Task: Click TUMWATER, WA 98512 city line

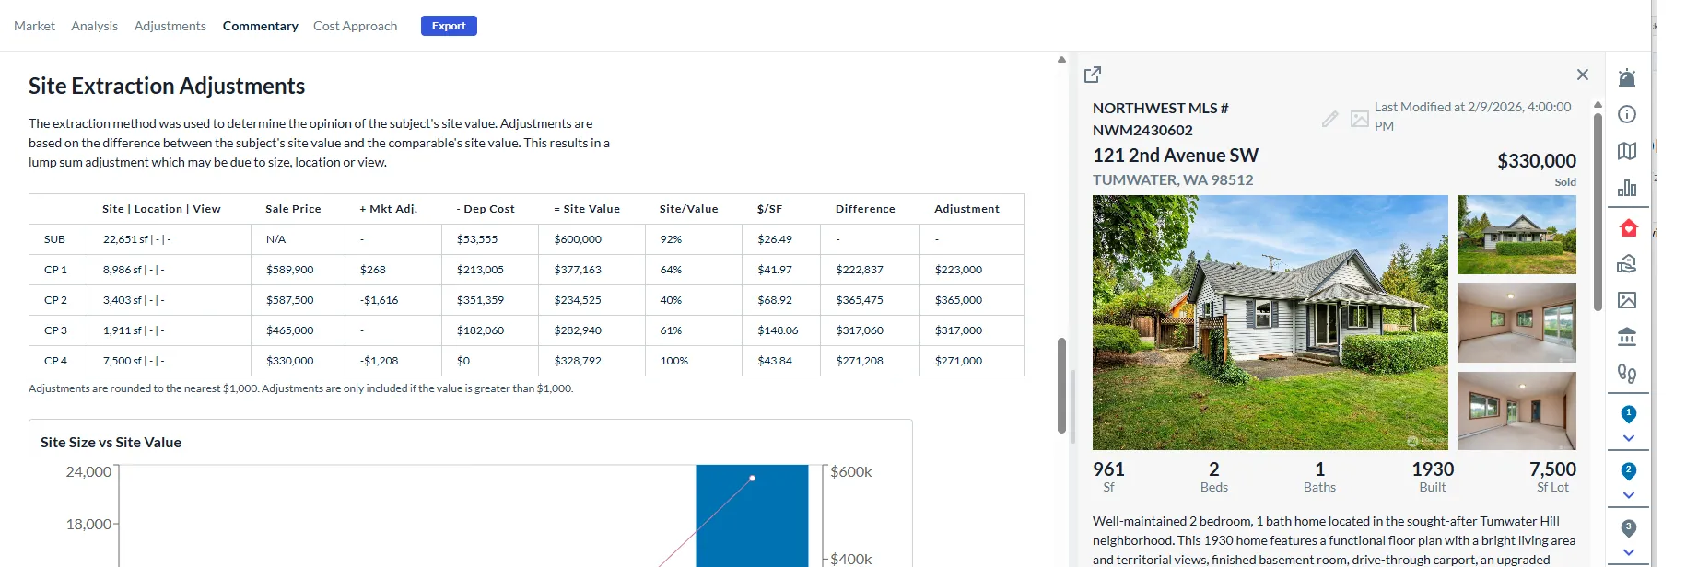Action: [x=1173, y=180]
